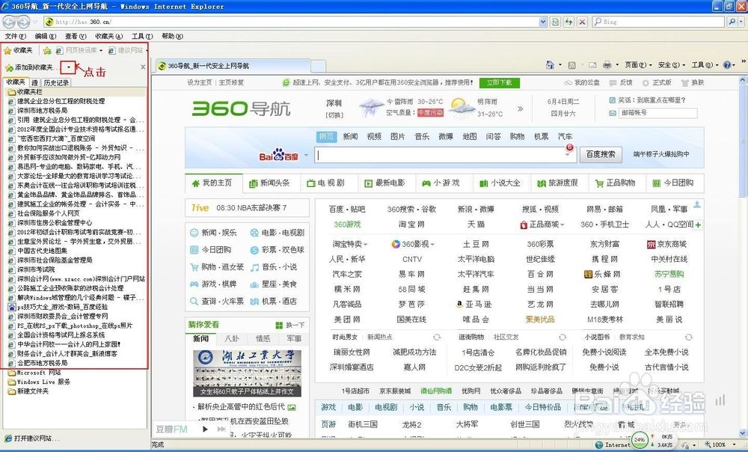Screen dimensions: 748x452
Task: Expand the 页面 command bar menu
Action: pyautogui.click(x=636, y=65)
